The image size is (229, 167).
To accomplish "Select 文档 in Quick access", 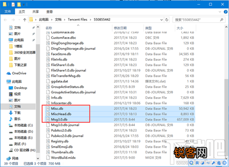I will [17, 27].
